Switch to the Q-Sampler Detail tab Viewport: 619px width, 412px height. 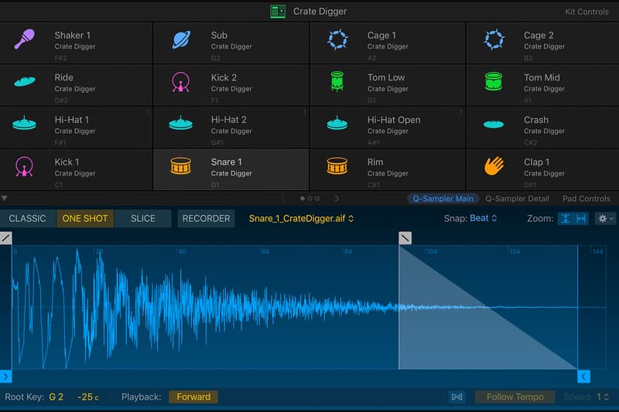tap(517, 199)
